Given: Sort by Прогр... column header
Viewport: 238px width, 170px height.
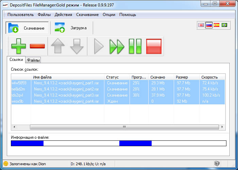Looking at the screenshot, I should pos(139,77).
